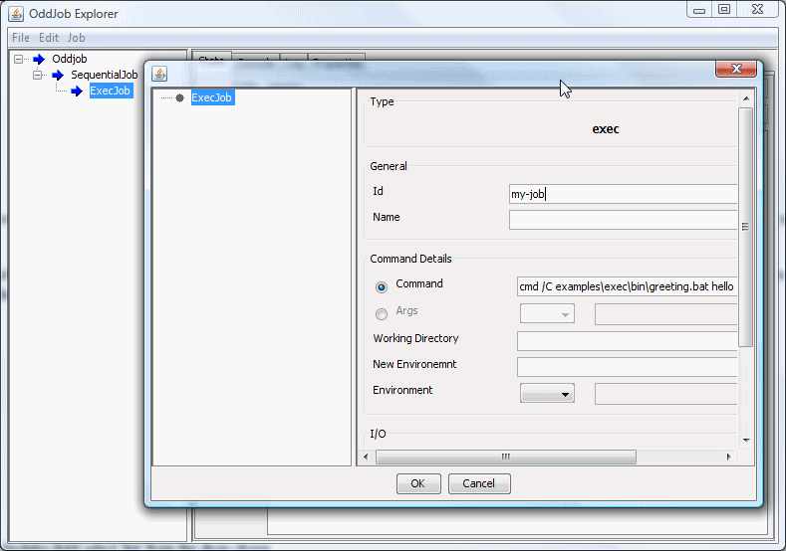
Task: Open the Edit menu
Action: pyautogui.click(x=49, y=38)
